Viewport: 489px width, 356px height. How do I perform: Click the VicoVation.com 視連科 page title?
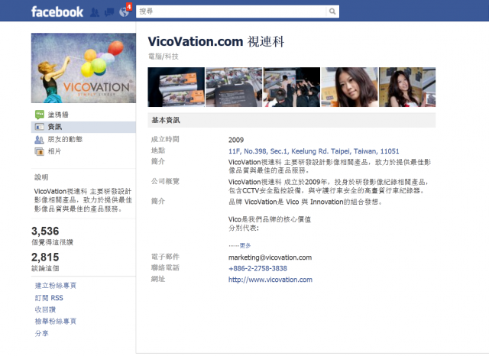(215, 41)
